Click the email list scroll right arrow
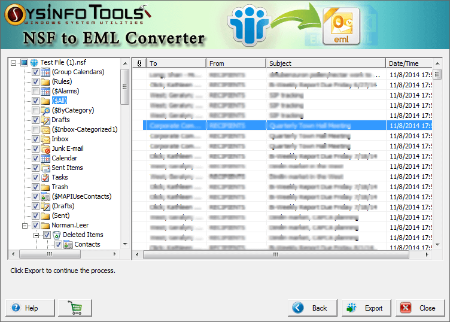Viewport: 450px width, 322px height. pyautogui.click(x=427, y=254)
